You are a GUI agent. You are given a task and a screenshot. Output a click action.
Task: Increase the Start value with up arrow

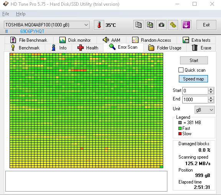pos(211,89)
